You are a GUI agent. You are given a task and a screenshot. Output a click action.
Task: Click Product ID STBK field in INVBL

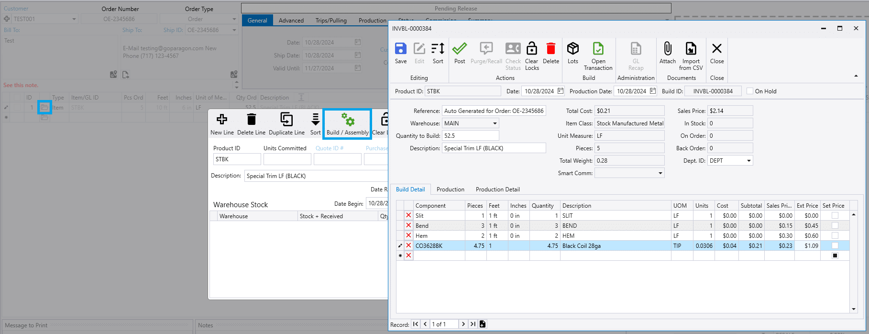pos(462,91)
